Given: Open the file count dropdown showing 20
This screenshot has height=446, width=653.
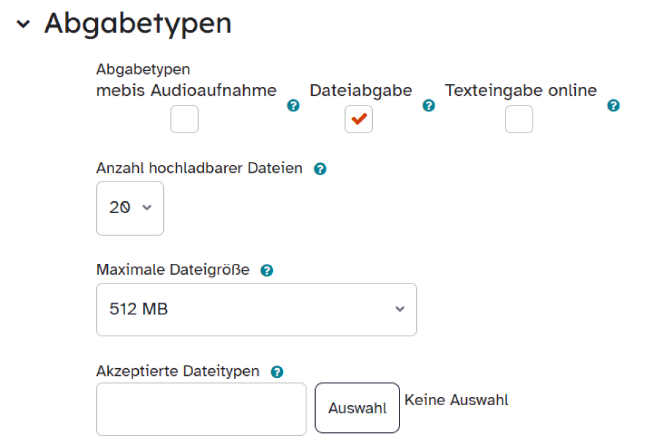Looking at the screenshot, I should point(130,208).
